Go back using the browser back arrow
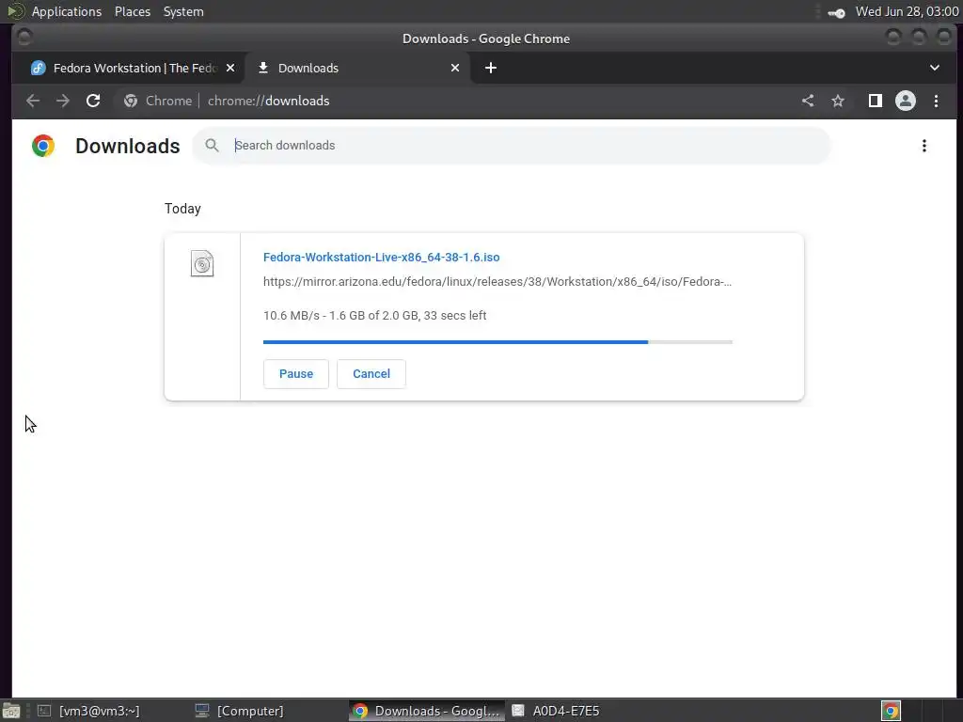 coord(33,101)
